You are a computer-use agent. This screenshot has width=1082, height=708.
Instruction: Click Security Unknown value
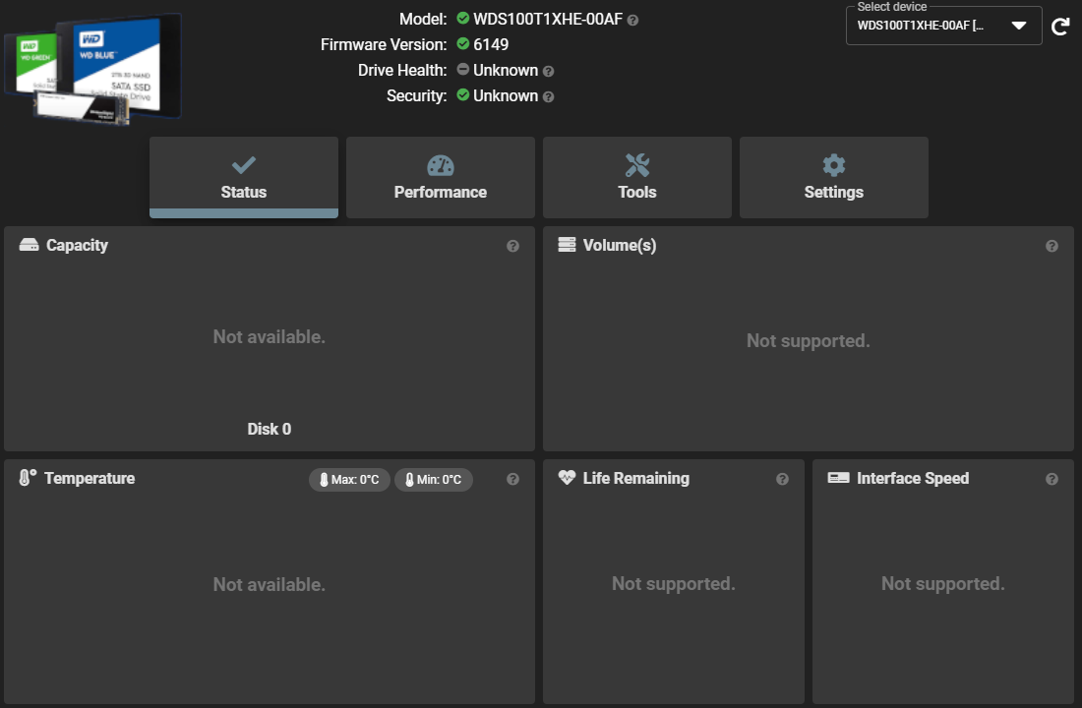pos(506,96)
